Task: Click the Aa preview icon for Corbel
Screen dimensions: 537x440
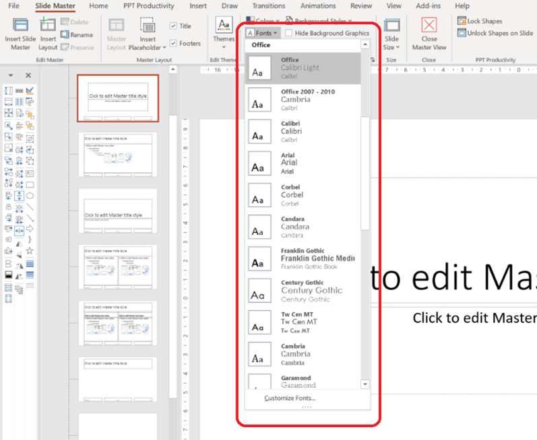Action: point(259,195)
